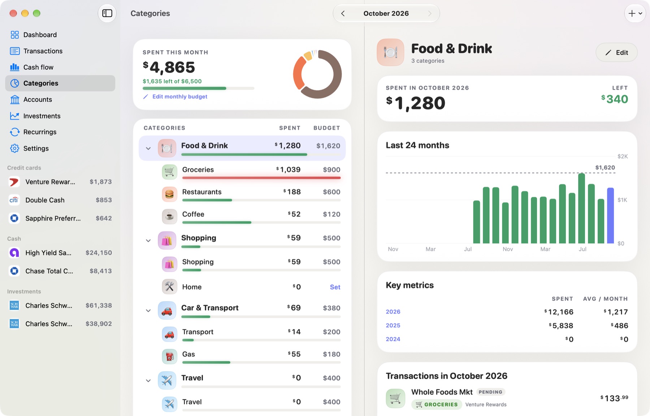Click Edit monthly budget link
The image size is (650, 416).
coord(175,97)
